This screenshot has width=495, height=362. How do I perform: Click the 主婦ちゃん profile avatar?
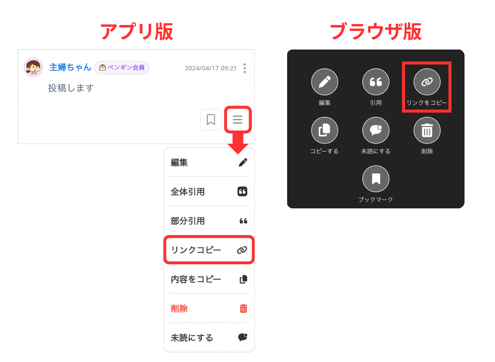33,67
